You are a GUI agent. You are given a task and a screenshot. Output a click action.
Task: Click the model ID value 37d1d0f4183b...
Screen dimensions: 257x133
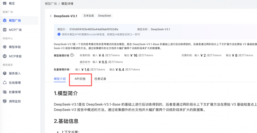click(x=93, y=29)
